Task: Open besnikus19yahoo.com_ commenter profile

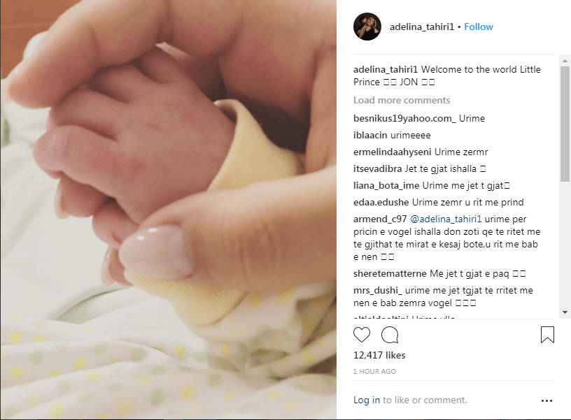Action: click(404, 119)
